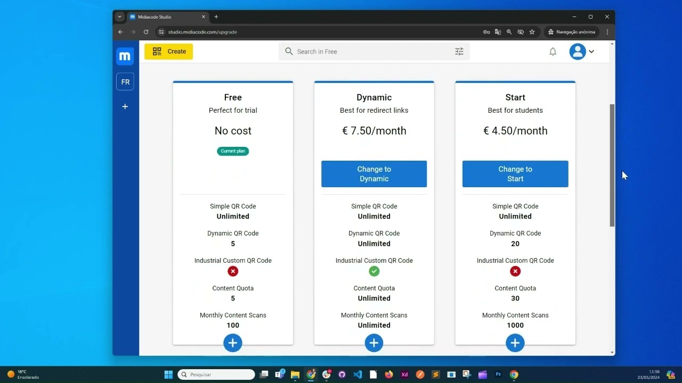Click the taskbar clock showing 11:56
The height and width of the screenshot is (383, 682).
648,374
